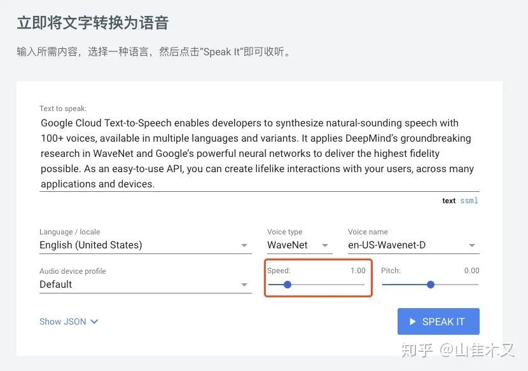Image resolution: width=528 pixels, height=371 pixels.
Task: Click the Voice type dropdown arrow icon
Action: [x=326, y=246]
